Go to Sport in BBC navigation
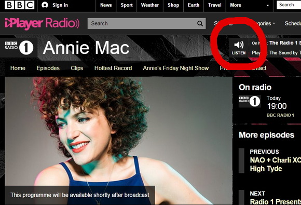This screenshot has width=301, height=205. (x=127, y=5)
